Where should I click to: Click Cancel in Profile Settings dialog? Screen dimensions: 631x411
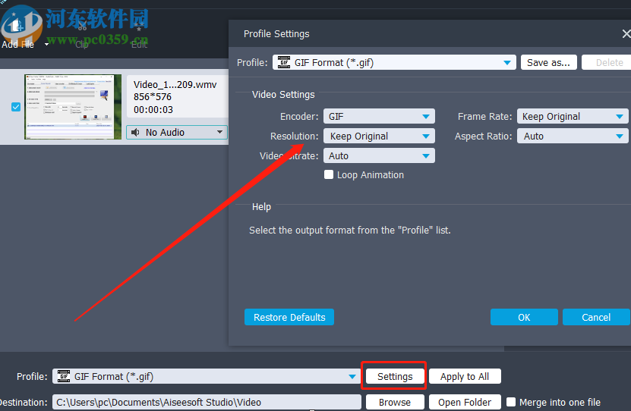pyautogui.click(x=596, y=317)
